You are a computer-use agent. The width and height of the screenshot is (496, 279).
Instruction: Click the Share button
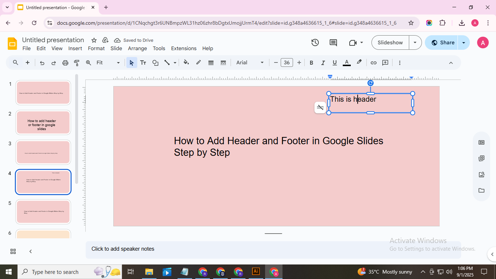click(x=442, y=43)
